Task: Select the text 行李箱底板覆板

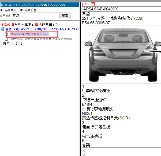Action: 96,91
